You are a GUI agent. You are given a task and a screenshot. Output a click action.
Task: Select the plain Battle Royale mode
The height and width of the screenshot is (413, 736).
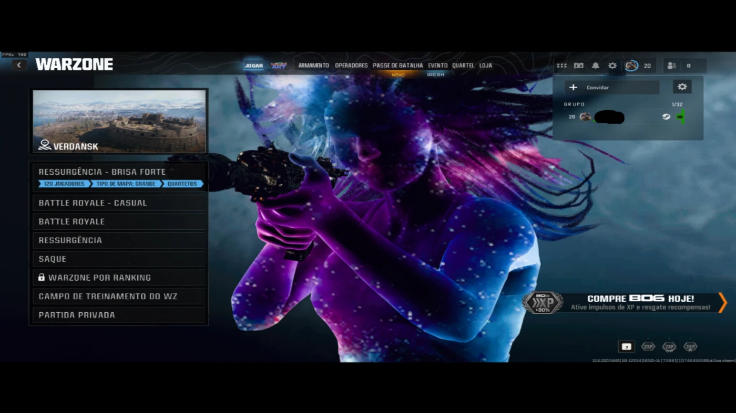(x=119, y=221)
